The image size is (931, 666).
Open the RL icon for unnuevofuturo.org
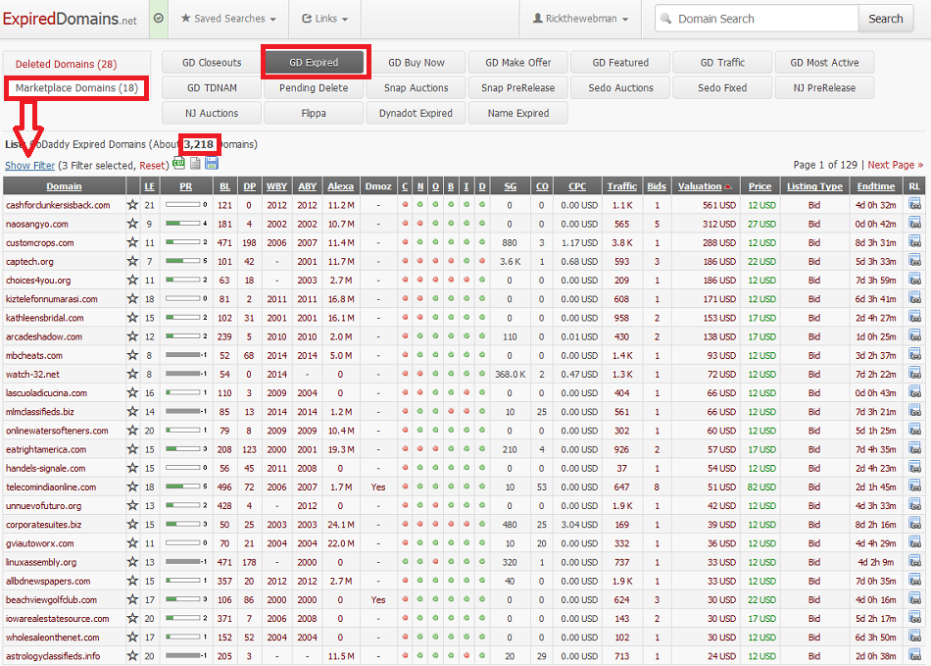click(914, 505)
